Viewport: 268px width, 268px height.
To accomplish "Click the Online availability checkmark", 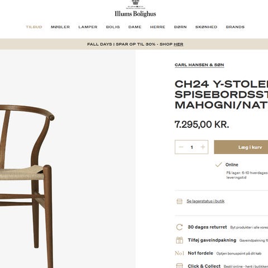I will pyautogui.click(x=218, y=165).
